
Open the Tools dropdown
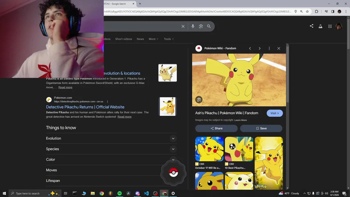click(x=169, y=39)
